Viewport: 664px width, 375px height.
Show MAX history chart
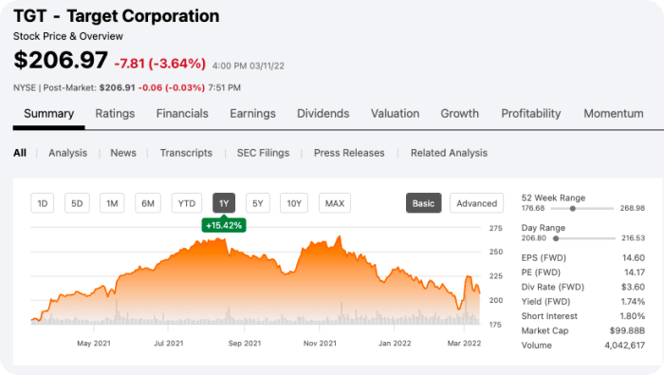[335, 203]
